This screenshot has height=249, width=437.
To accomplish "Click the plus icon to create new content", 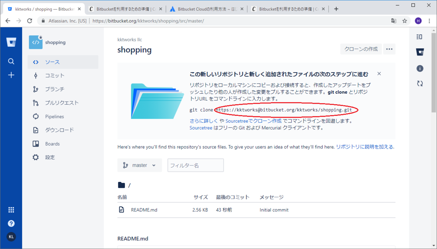I will tap(11, 75).
